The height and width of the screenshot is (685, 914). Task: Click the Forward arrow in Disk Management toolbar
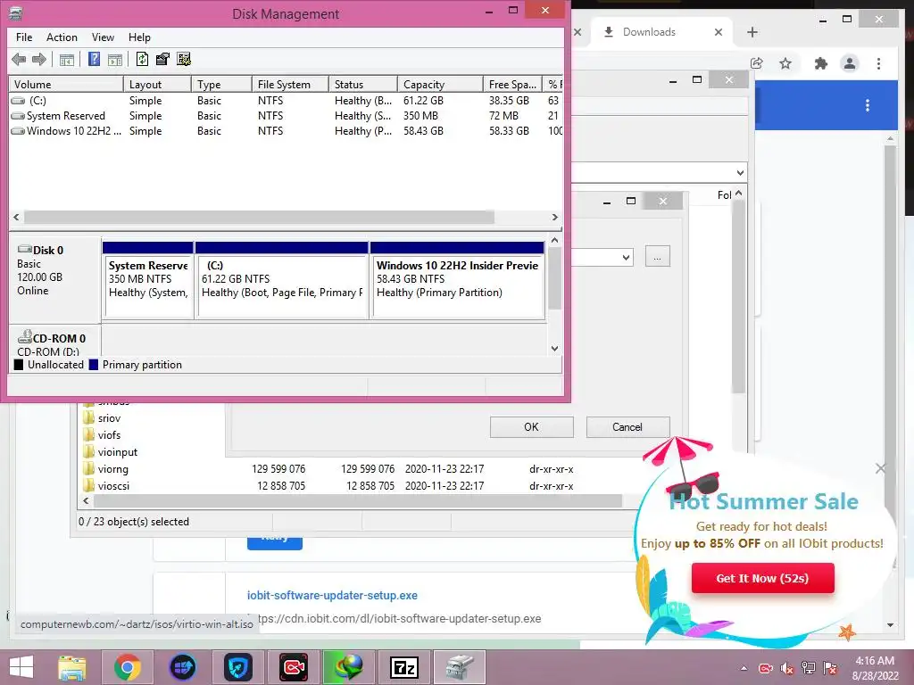pos(39,59)
